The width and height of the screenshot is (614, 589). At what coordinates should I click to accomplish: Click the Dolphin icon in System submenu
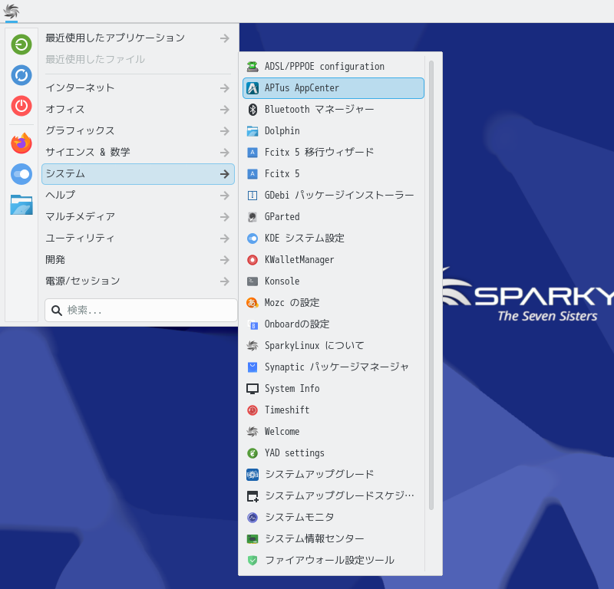click(x=253, y=131)
